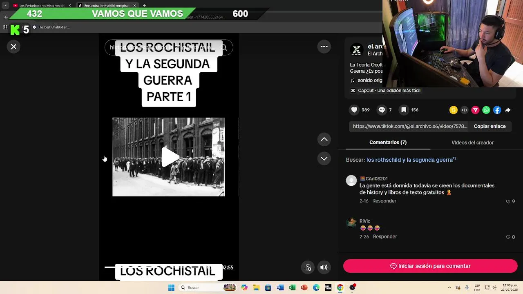This screenshot has width=523, height=294.
Task: Open comments via the speech bubble icon
Action: (382, 110)
